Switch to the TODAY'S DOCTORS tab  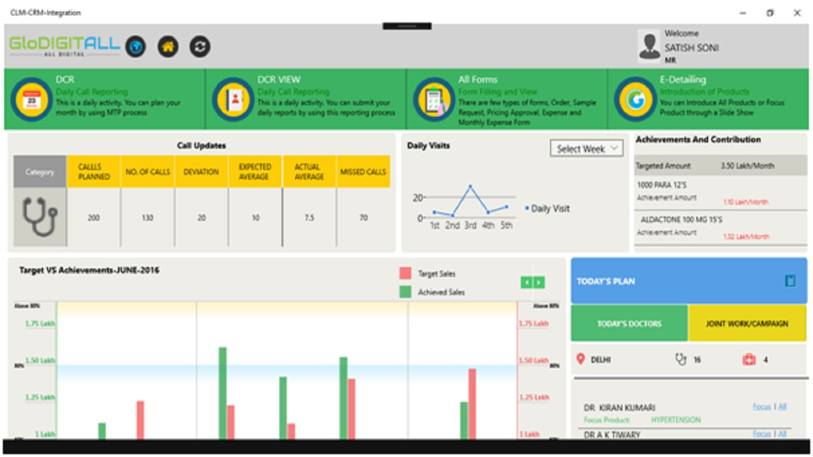pos(629,323)
